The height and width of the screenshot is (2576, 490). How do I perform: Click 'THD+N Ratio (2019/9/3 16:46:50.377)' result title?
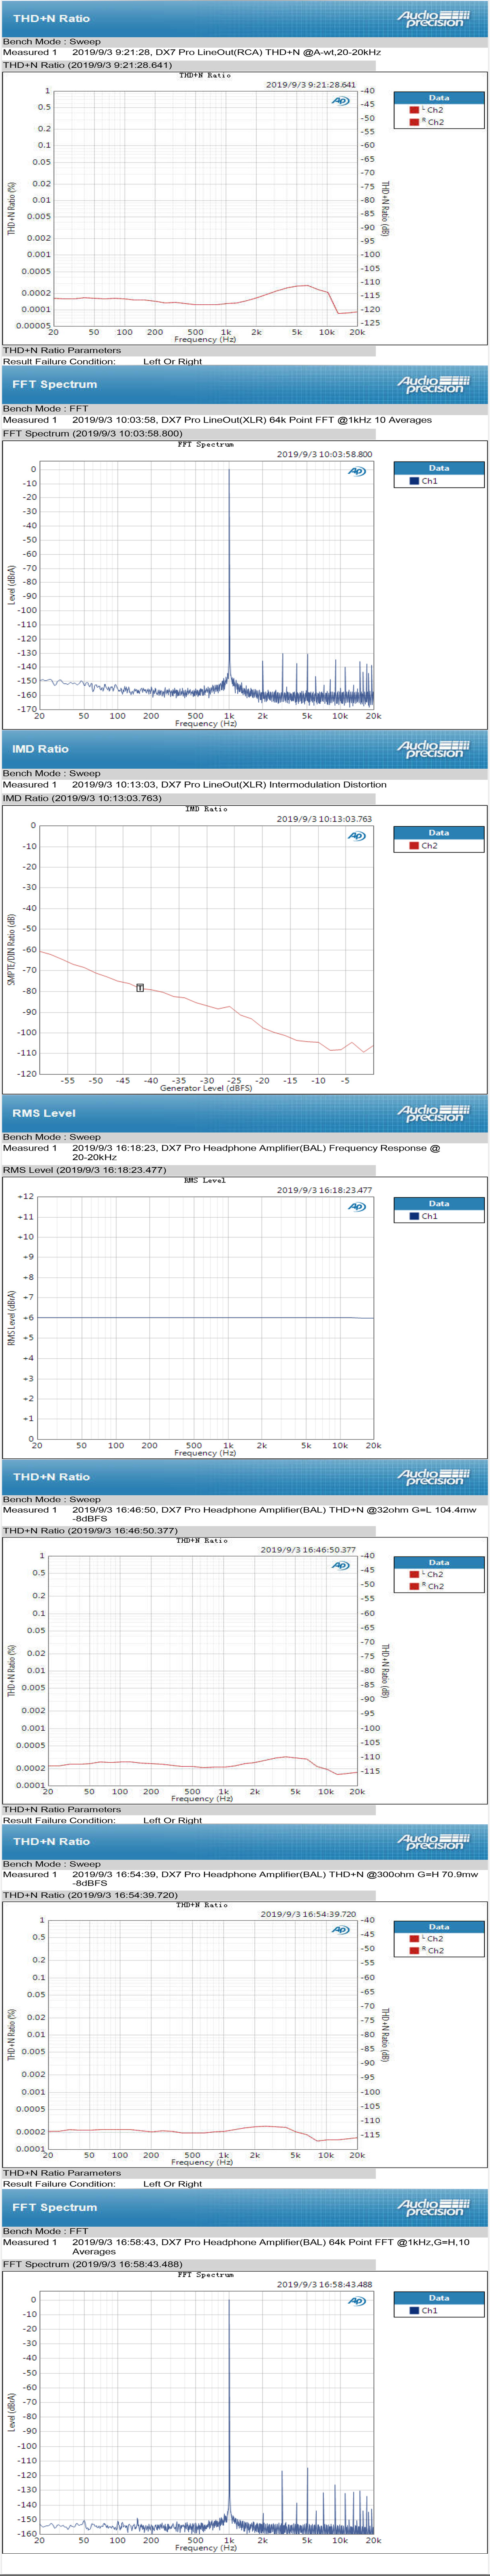pos(90,1530)
